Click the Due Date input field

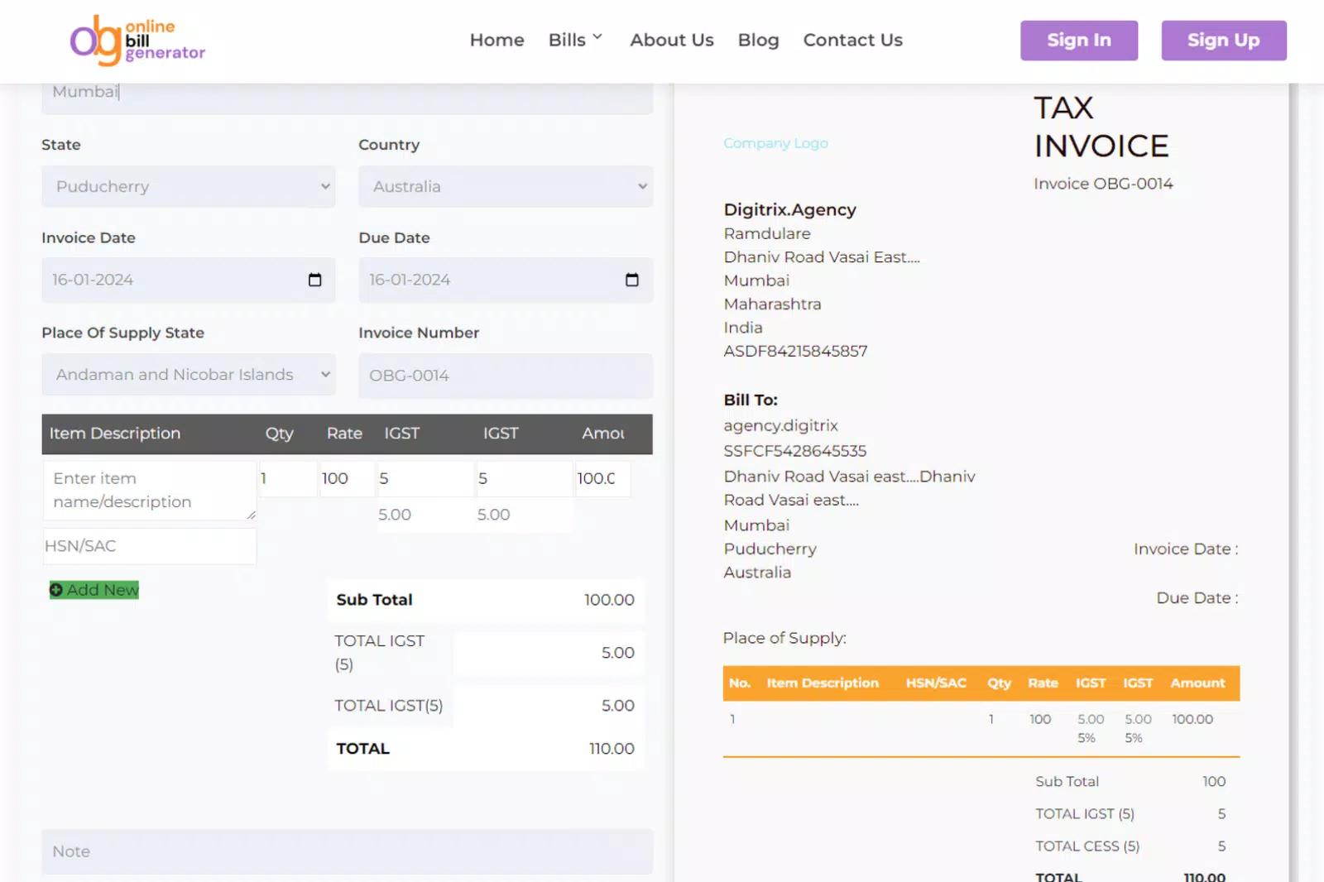[x=506, y=280]
